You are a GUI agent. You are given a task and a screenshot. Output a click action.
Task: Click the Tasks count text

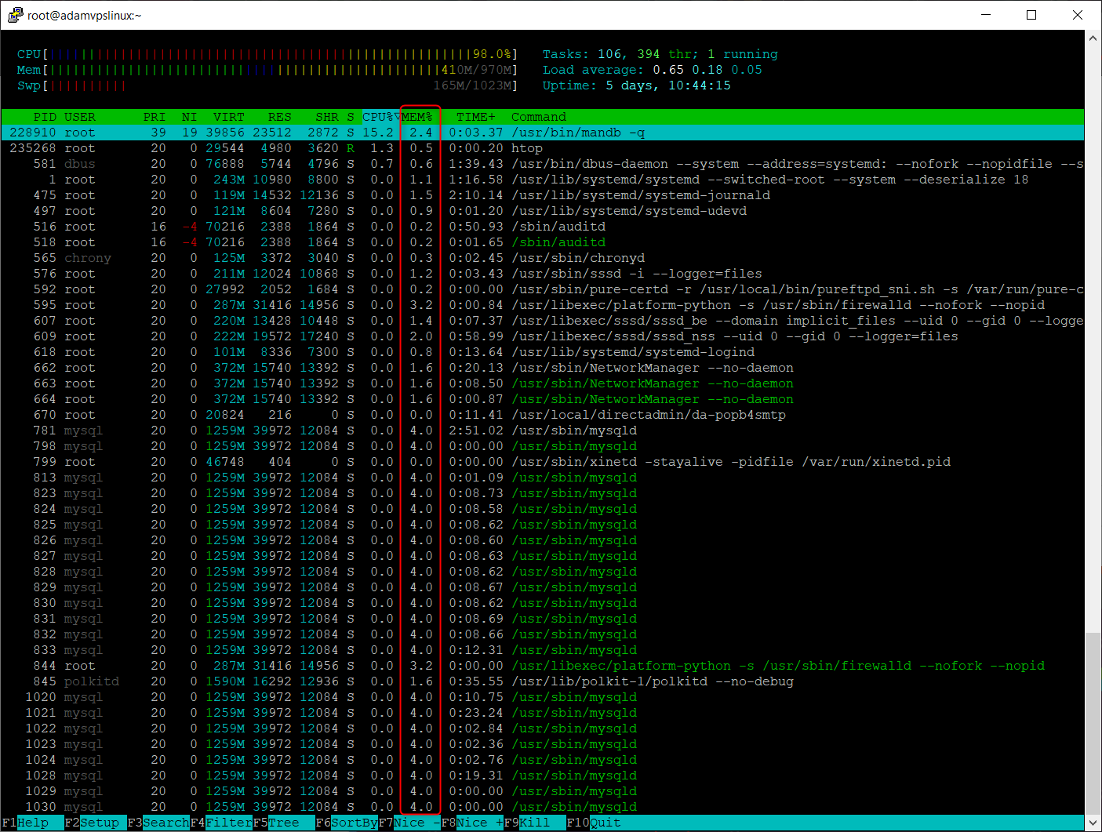pos(660,54)
